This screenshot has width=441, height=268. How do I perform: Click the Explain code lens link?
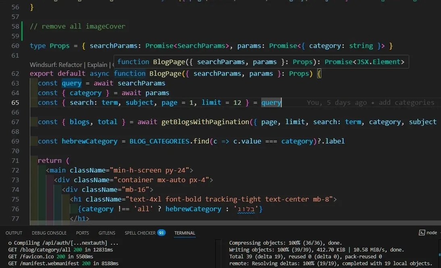tap(97, 65)
